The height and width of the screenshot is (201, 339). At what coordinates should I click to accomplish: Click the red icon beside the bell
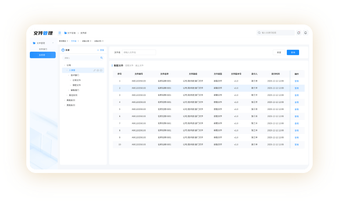tap(299, 32)
